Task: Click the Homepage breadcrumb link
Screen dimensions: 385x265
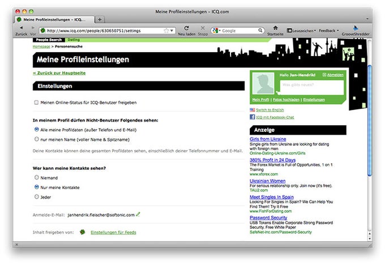Action: 41,46
